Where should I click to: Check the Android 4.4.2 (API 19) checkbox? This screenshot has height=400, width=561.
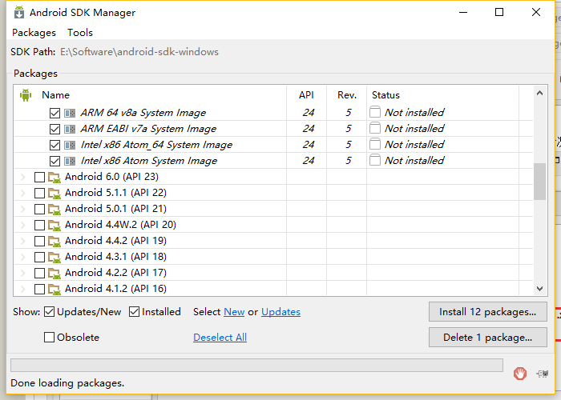[40, 241]
